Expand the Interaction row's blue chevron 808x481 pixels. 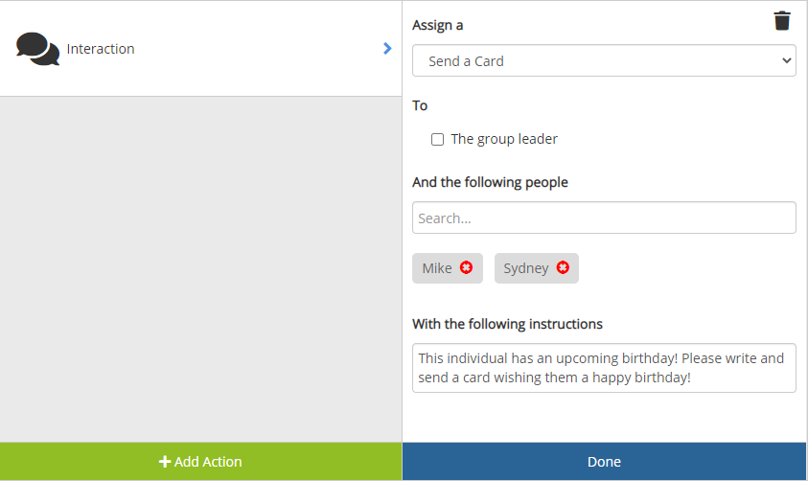click(387, 48)
